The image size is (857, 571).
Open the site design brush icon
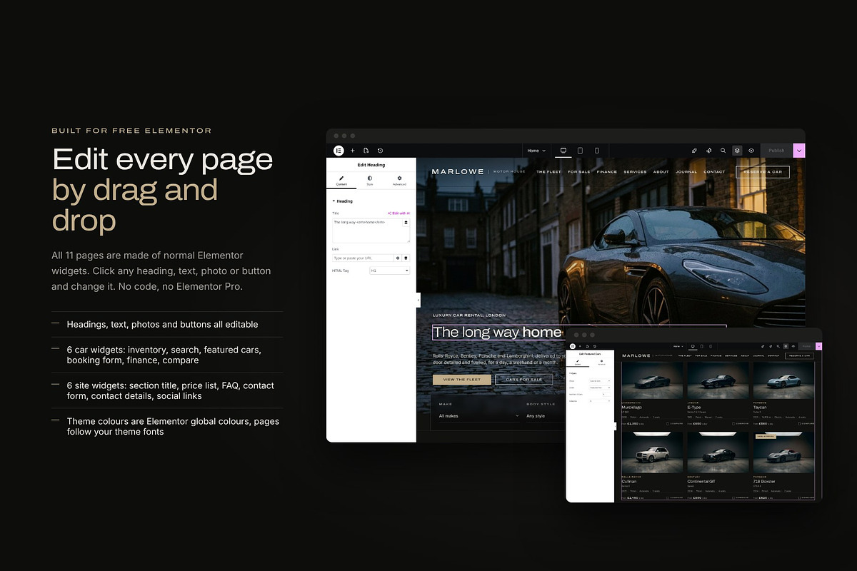click(x=694, y=151)
